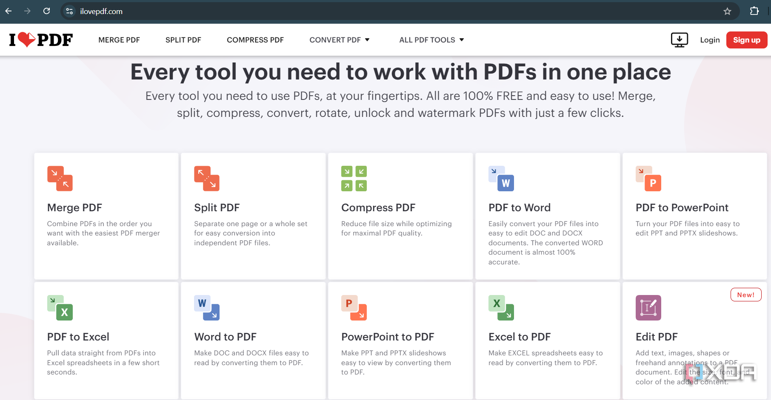771x400 pixels.
Task: Click the Compress PDF description text
Action: coord(397,228)
